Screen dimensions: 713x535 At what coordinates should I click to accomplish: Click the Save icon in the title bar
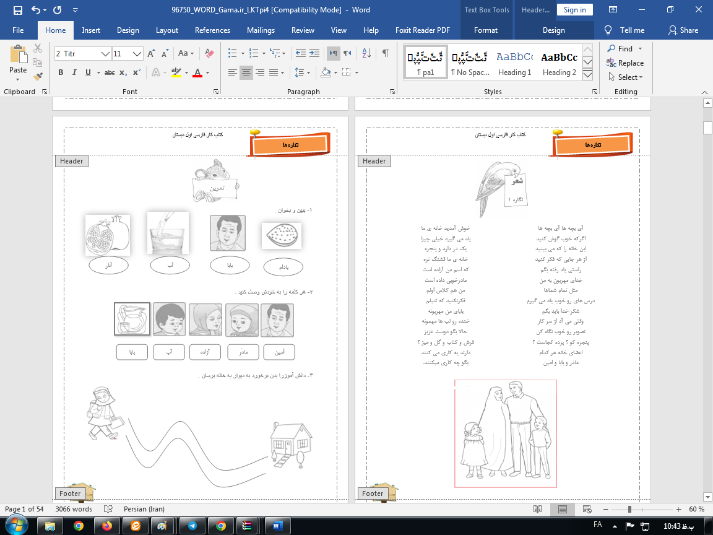(x=17, y=10)
